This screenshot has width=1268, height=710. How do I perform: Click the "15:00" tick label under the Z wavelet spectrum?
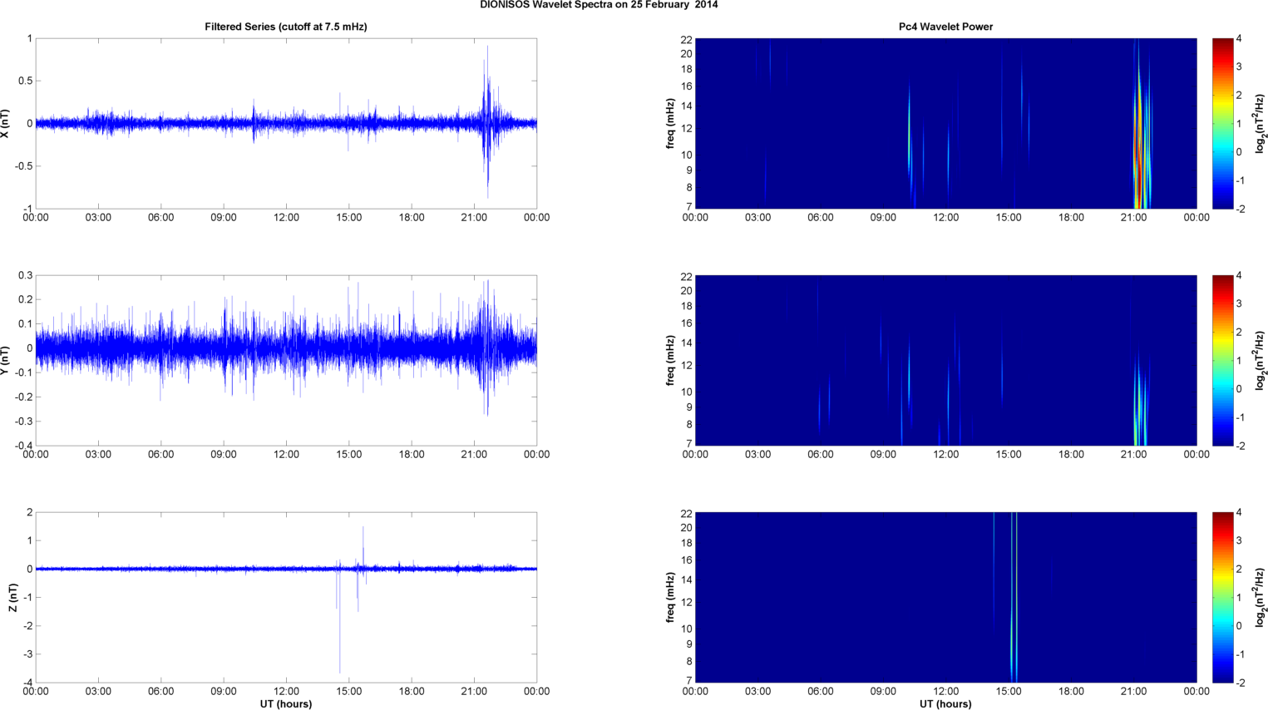[x=1009, y=692]
